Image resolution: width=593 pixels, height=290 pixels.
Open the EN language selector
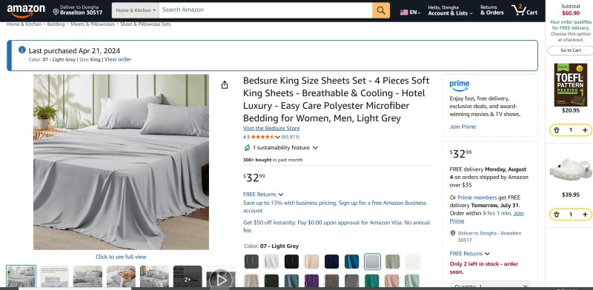point(411,12)
